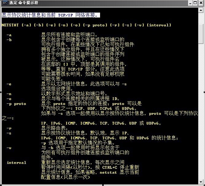Maximize the command prompt window
The width and height of the screenshot is (205, 186).
point(195,3)
